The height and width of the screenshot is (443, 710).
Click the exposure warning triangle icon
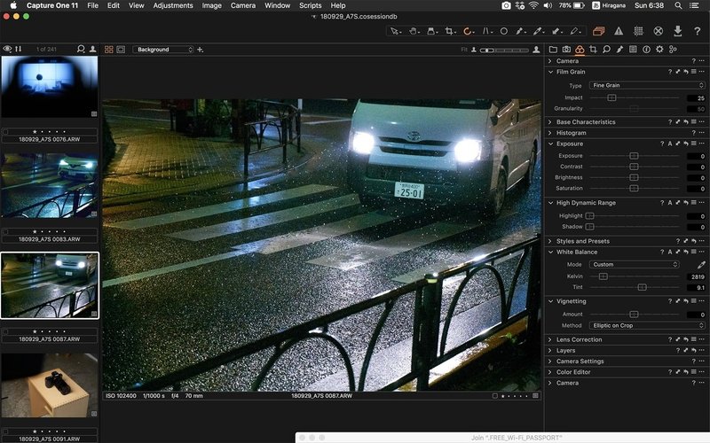pyautogui.click(x=619, y=31)
